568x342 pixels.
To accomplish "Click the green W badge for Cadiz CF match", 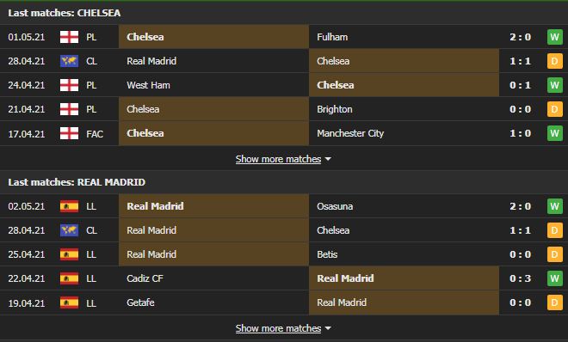I will click(554, 278).
